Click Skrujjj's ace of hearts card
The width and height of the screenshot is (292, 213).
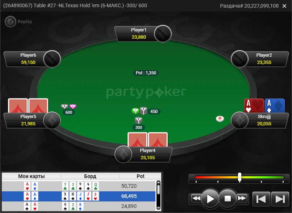[x=254, y=106]
